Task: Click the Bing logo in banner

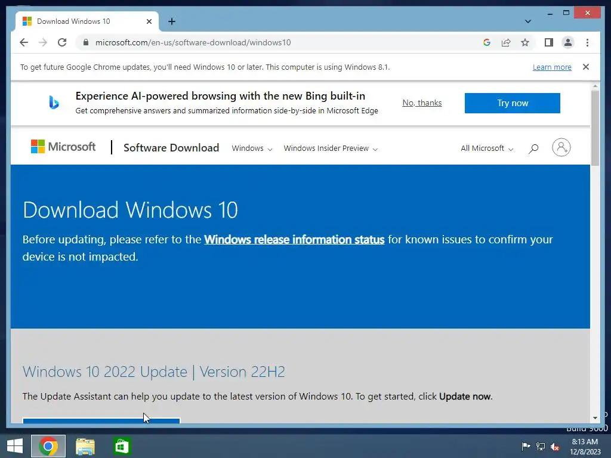Action: (x=54, y=103)
